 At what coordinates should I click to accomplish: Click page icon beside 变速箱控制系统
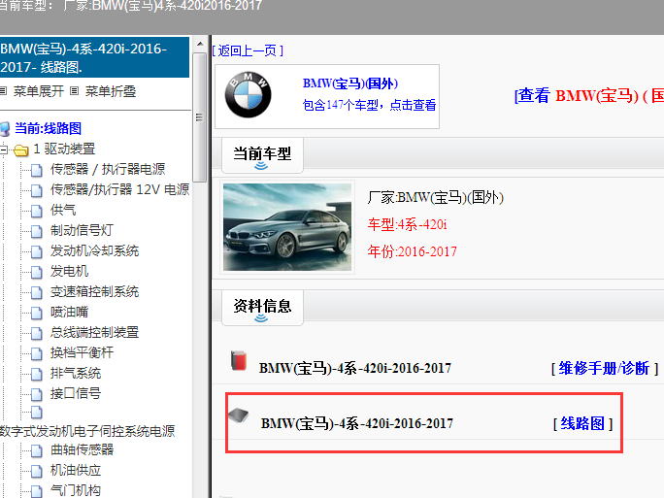37,292
